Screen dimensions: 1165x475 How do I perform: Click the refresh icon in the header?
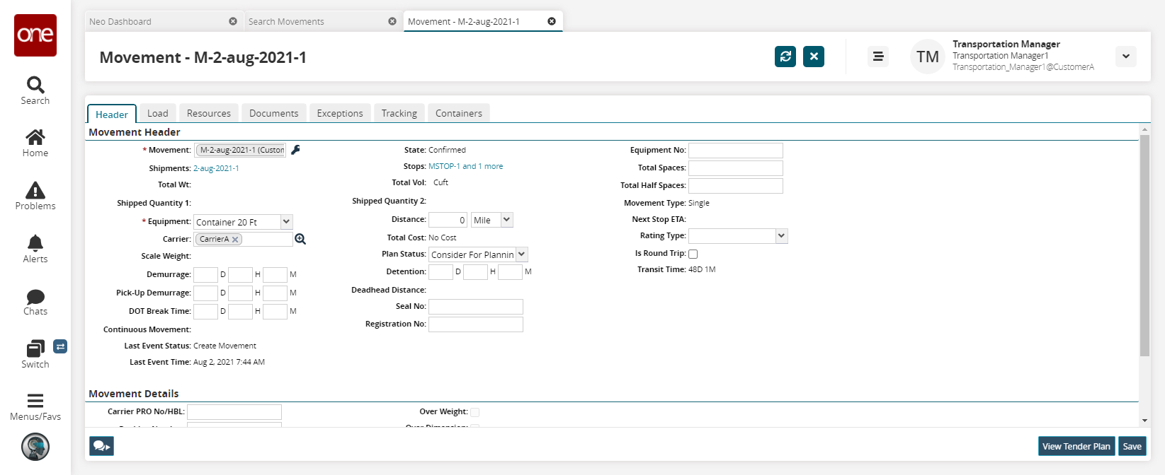pyautogui.click(x=785, y=57)
